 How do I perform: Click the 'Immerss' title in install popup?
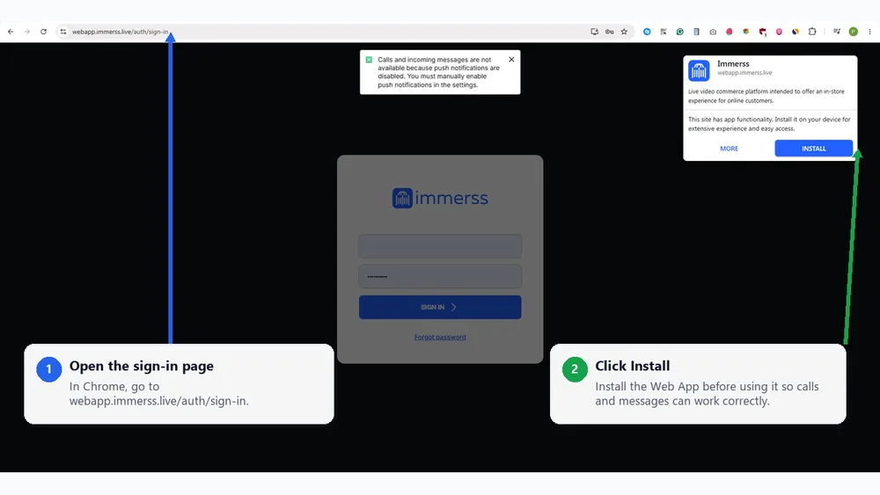(733, 64)
